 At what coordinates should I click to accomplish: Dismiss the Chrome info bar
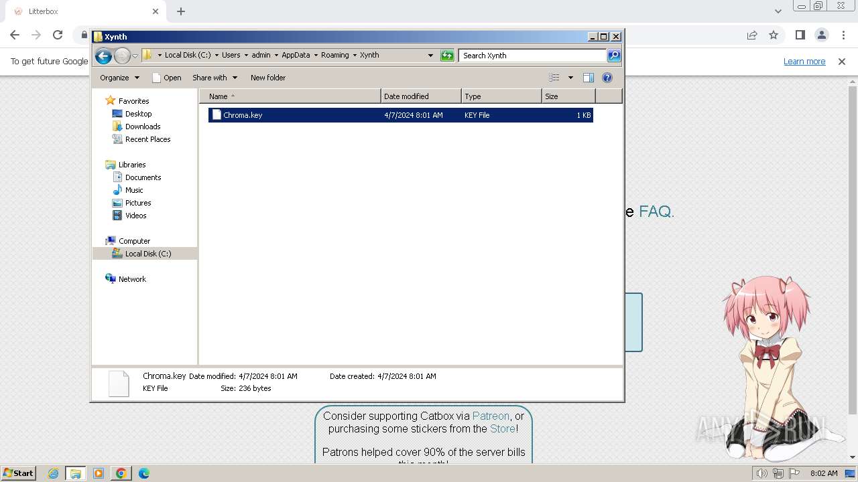pos(842,62)
